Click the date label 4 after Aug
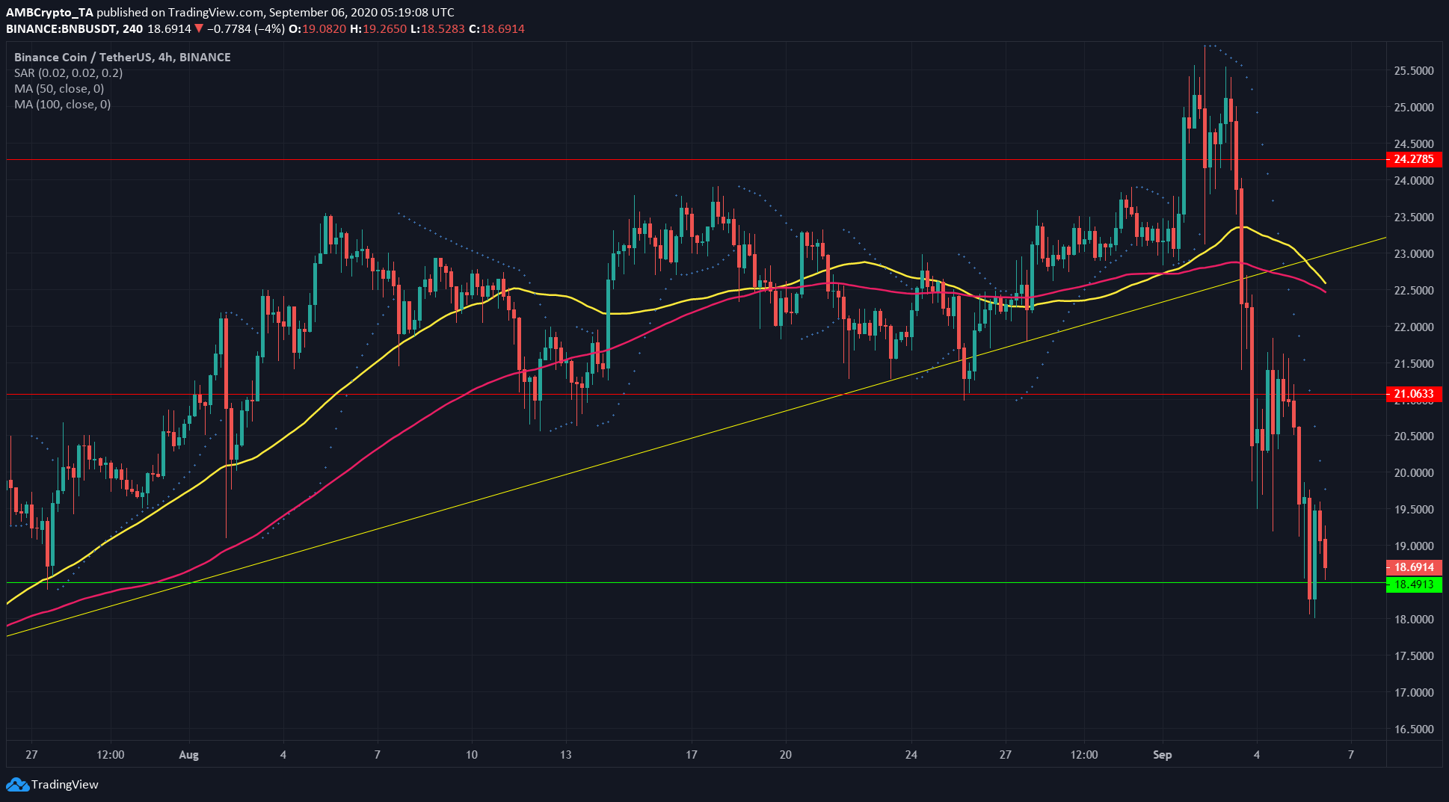This screenshot has width=1449, height=802. [x=283, y=755]
